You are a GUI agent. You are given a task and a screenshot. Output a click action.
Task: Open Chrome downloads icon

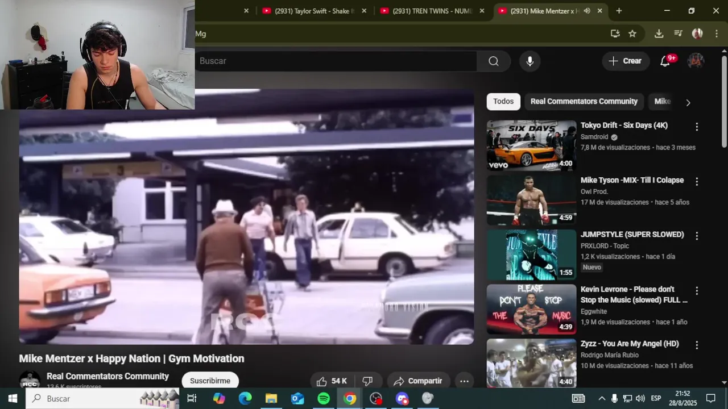point(659,34)
